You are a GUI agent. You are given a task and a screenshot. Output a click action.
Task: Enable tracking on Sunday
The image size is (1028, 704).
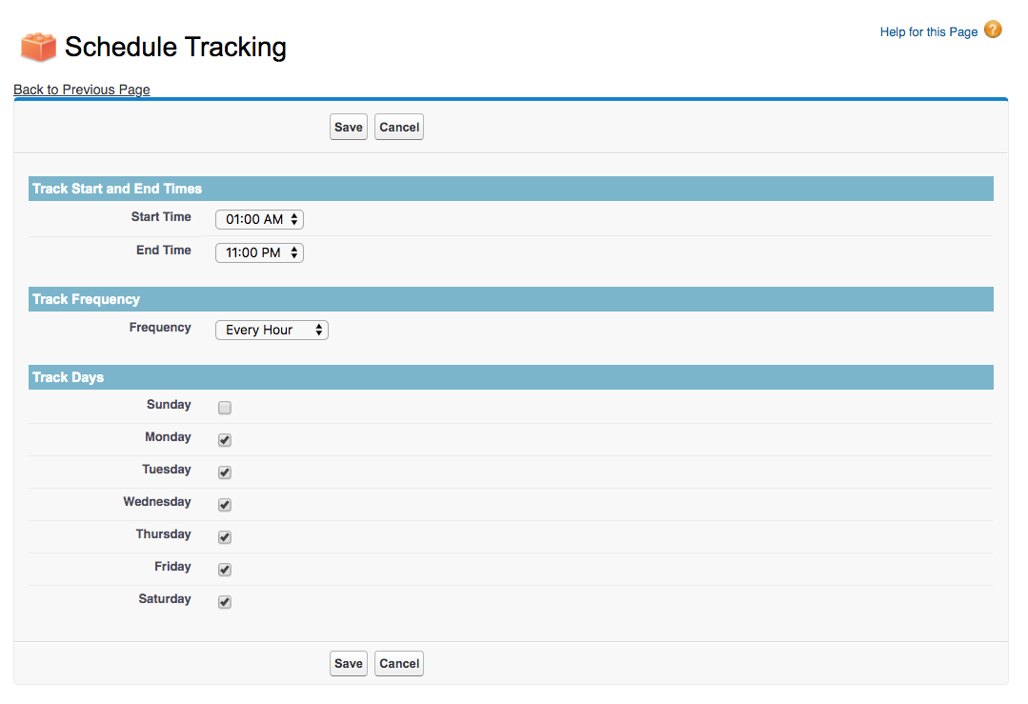(224, 407)
